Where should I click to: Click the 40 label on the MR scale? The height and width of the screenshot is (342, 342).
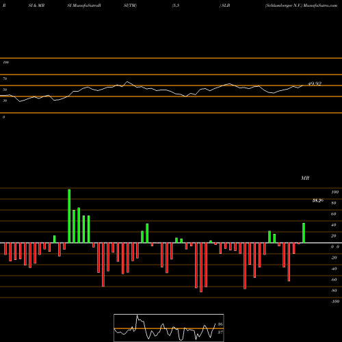click(334, 225)
